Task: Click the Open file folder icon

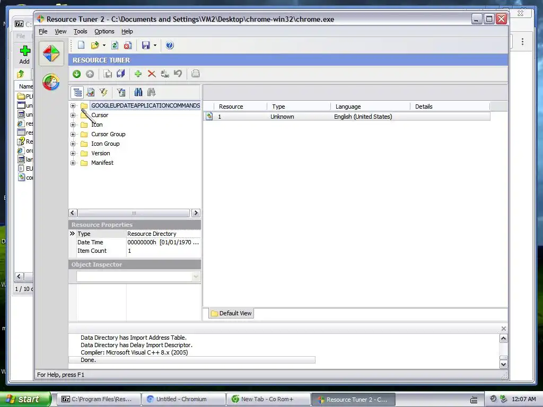Action: pyautogui.click(x=94, y=45)
